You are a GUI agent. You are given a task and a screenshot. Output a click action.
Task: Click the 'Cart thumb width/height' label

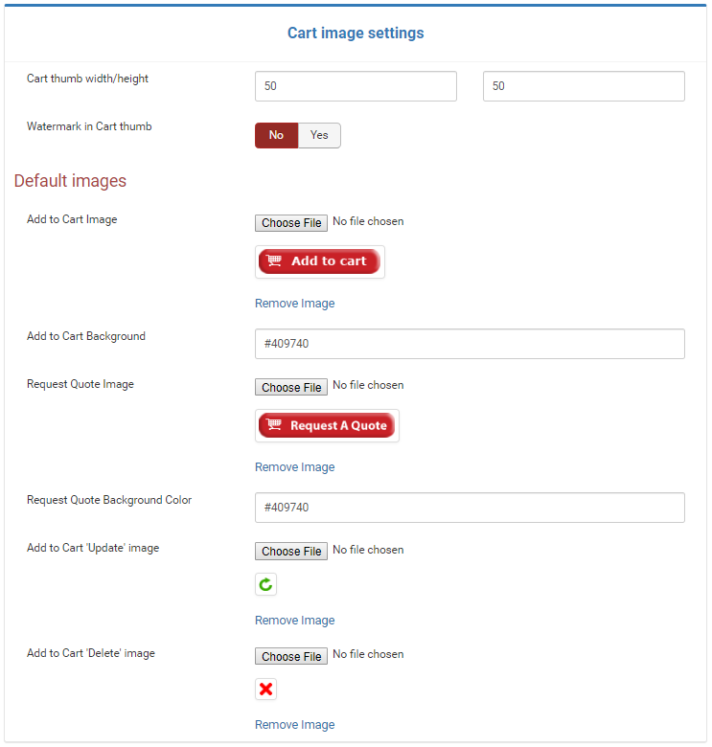point(87,79)
